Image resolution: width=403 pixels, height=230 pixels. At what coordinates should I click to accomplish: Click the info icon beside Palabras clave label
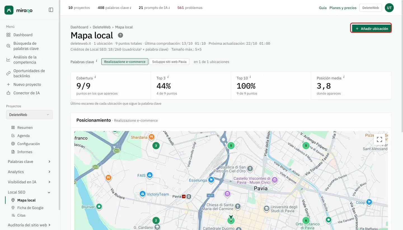pos(97,61)
